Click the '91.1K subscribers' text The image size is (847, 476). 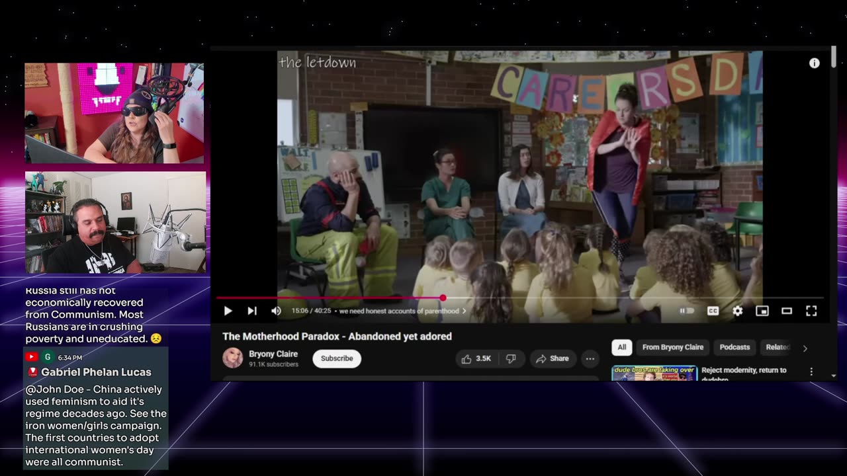273,364
